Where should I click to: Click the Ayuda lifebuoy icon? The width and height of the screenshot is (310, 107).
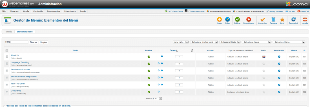point(305,19)
